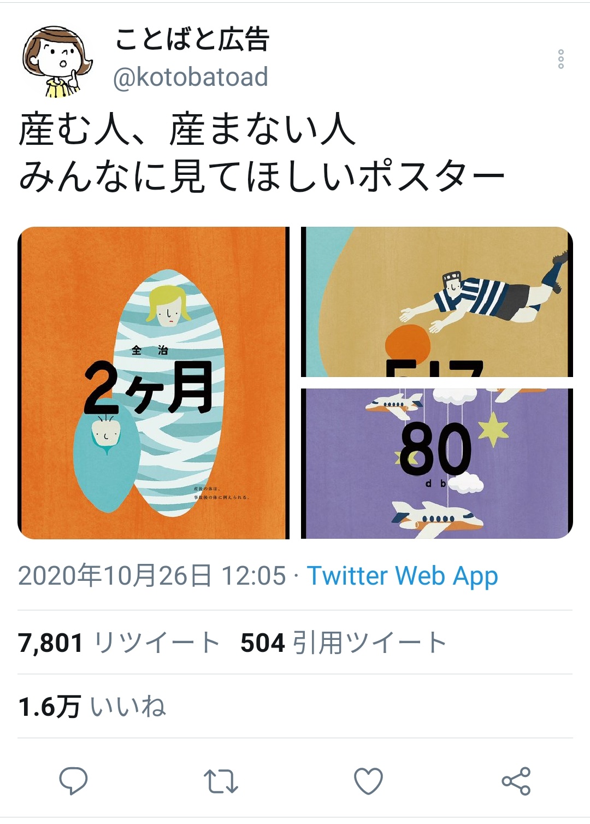Open the share icon menu

516,781
